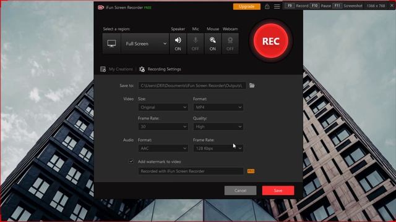Click the lock icon beside Upgrade

point(267,7)
